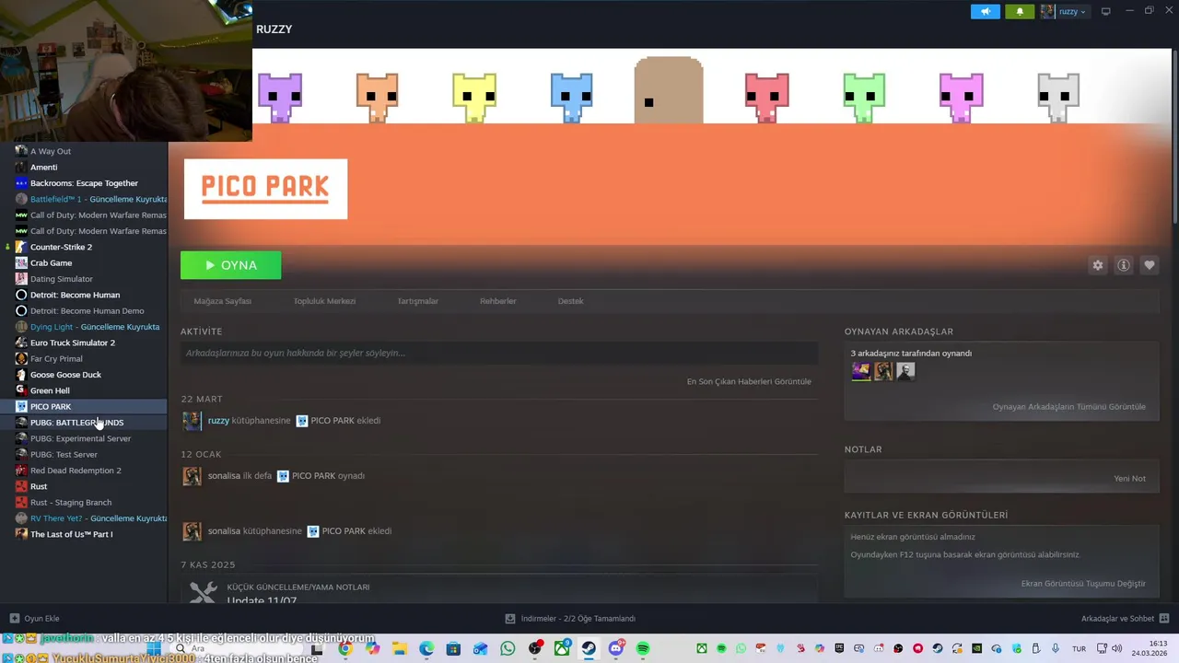This screenshot has width=1179, height=663.
Task: Click Ekran Görüntüsü Tuşunu Değiştir
Action: [1083, 583]
